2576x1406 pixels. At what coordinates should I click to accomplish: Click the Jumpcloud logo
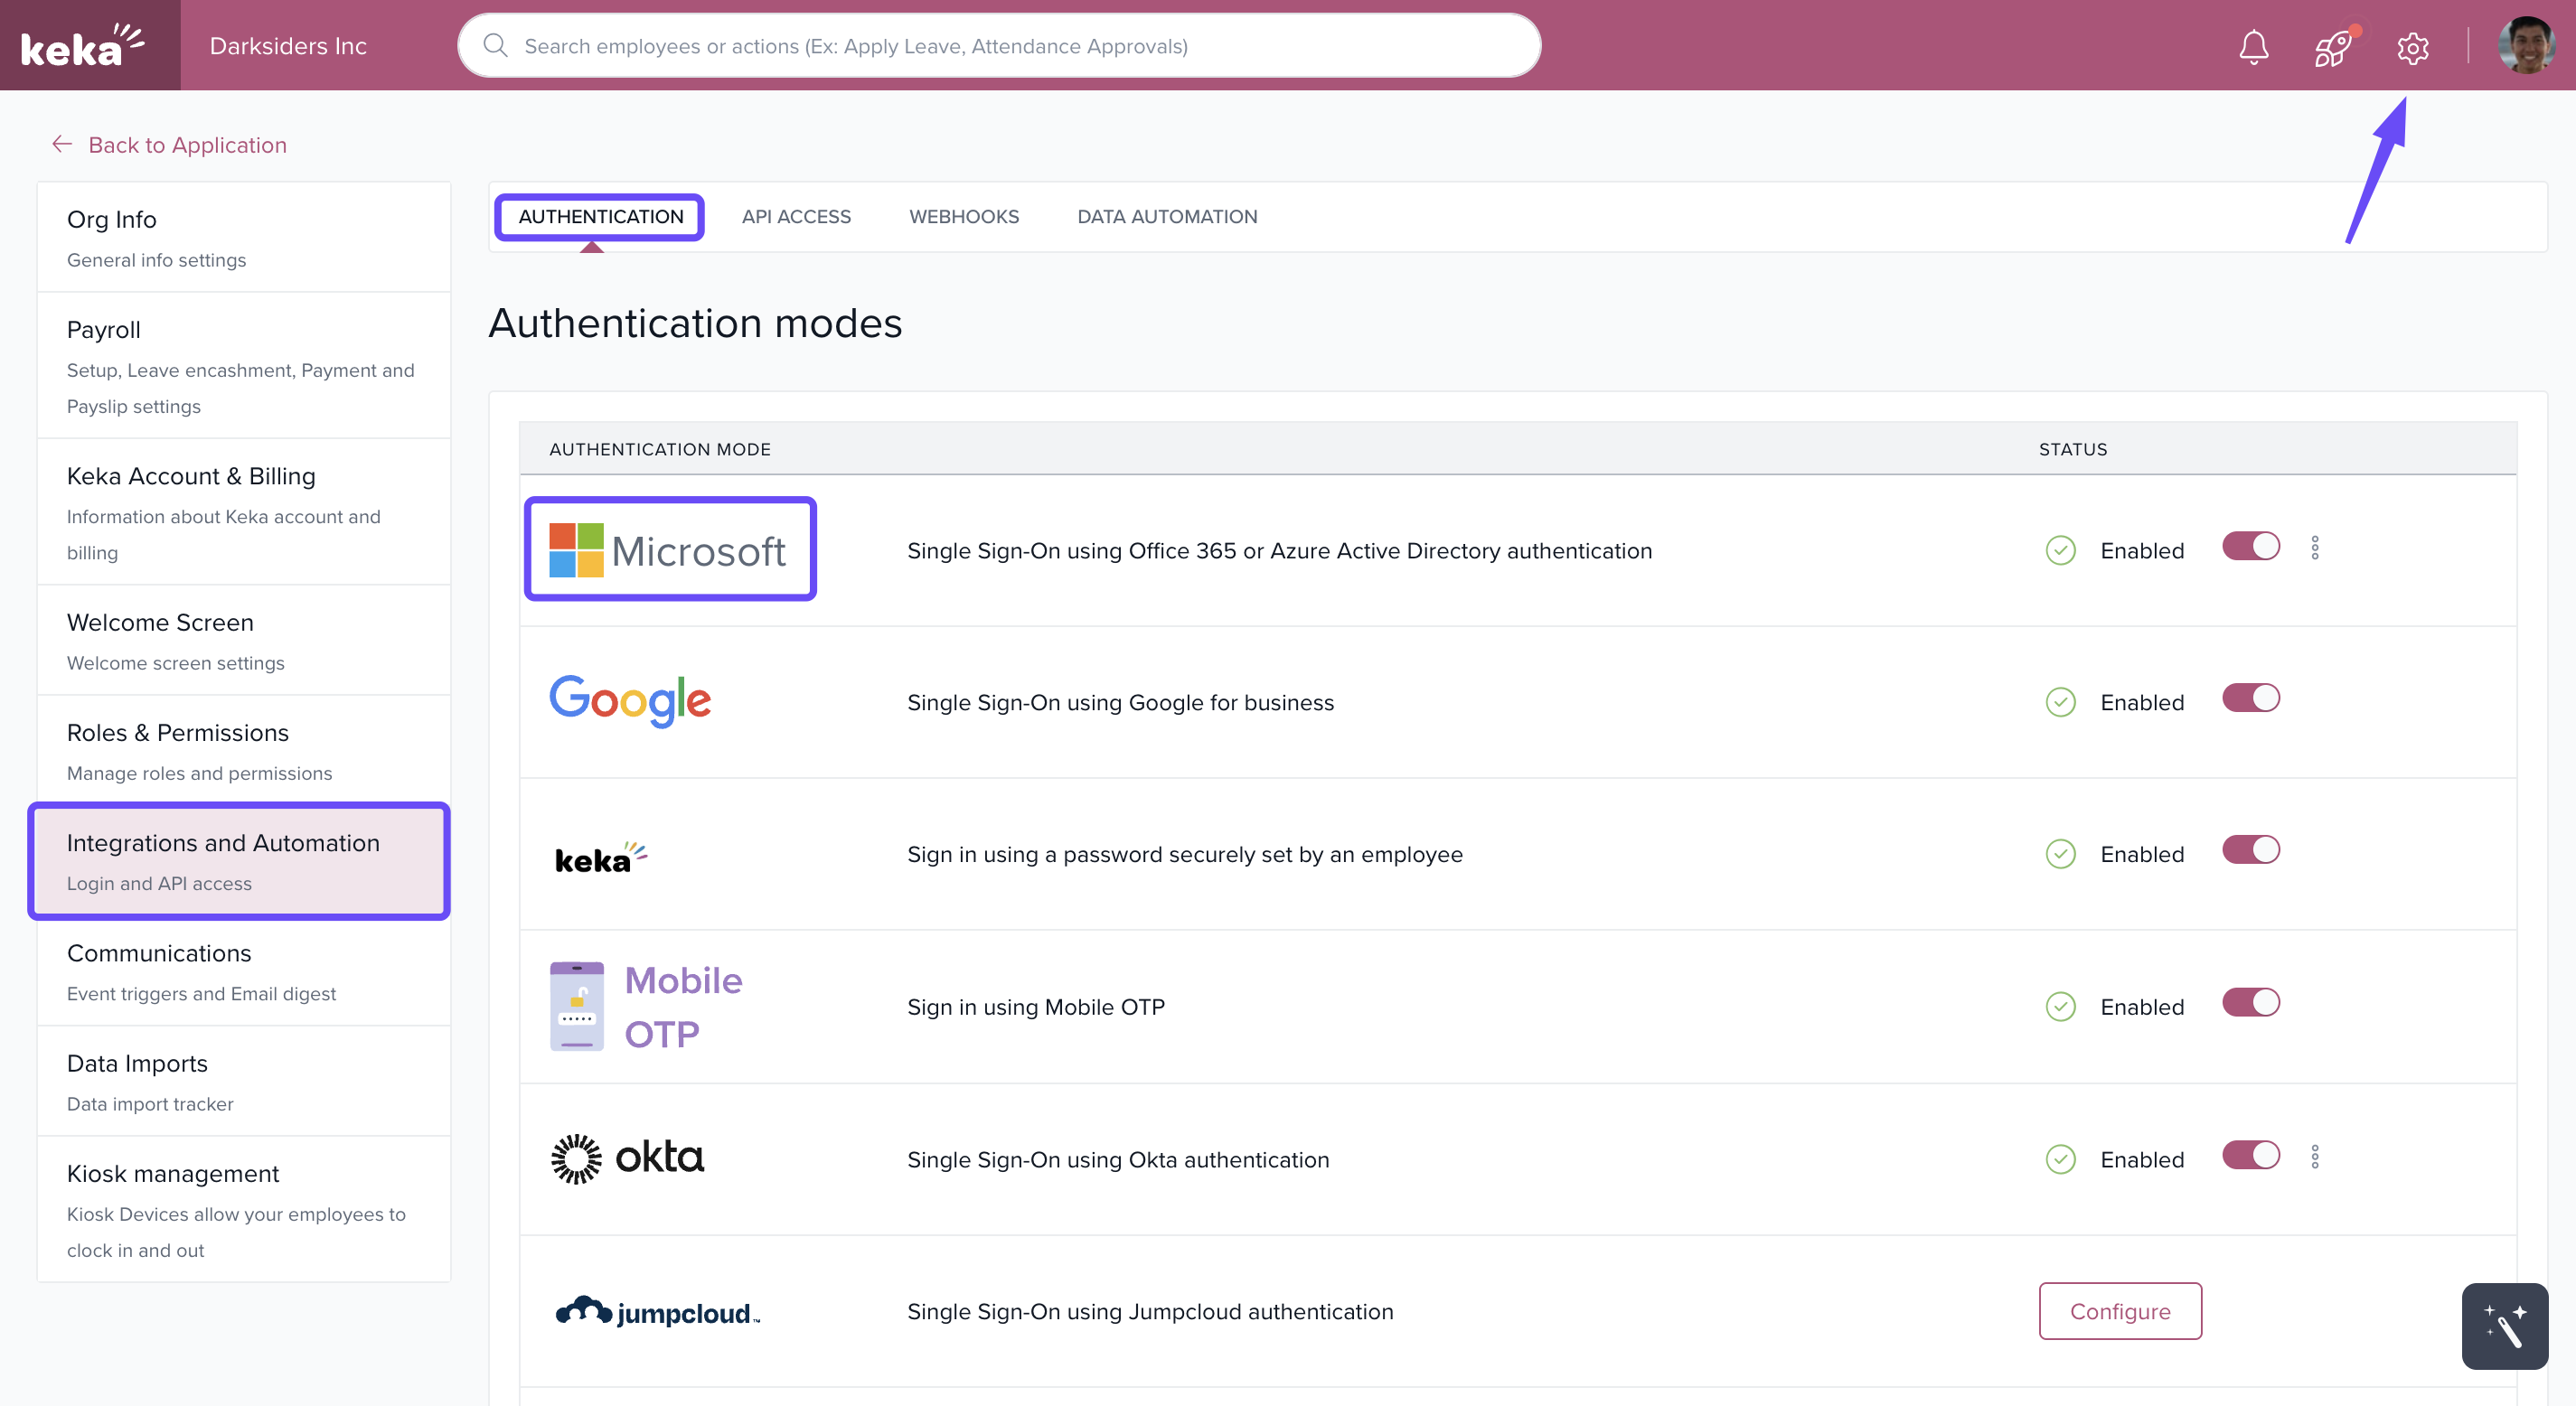point(656,1311)
